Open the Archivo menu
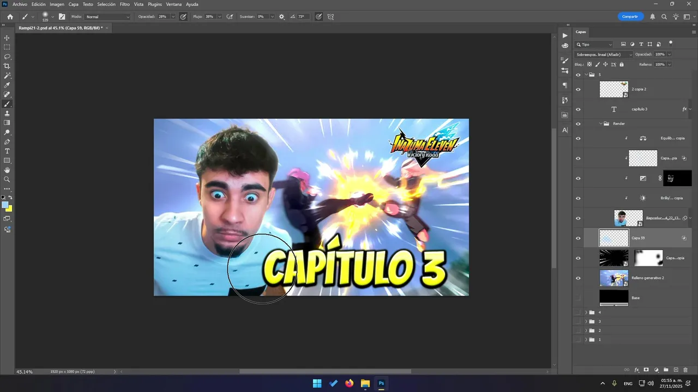The height and width of the screenshot is (392, 698). (20, 4)
